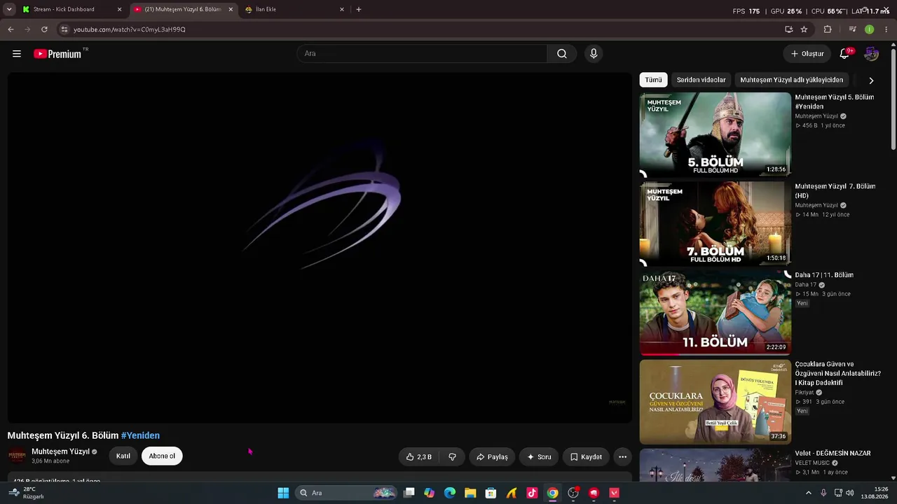Image resolution: width=897 pixels, height=504 pixels.
Task: Click the Oluştur create button
Action: pos(807,54)
